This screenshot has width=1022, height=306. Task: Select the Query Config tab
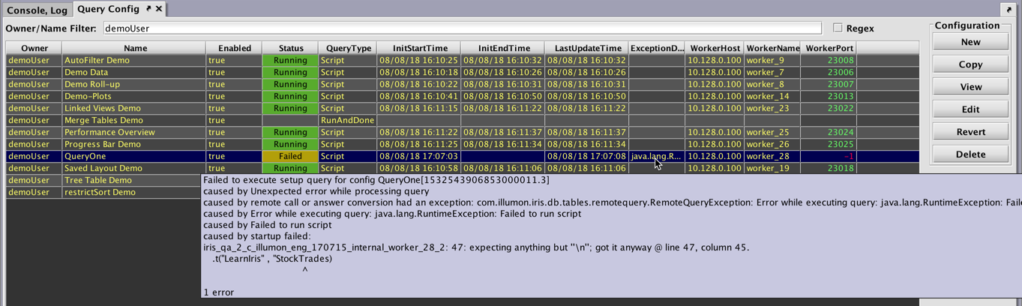[108, 9]
